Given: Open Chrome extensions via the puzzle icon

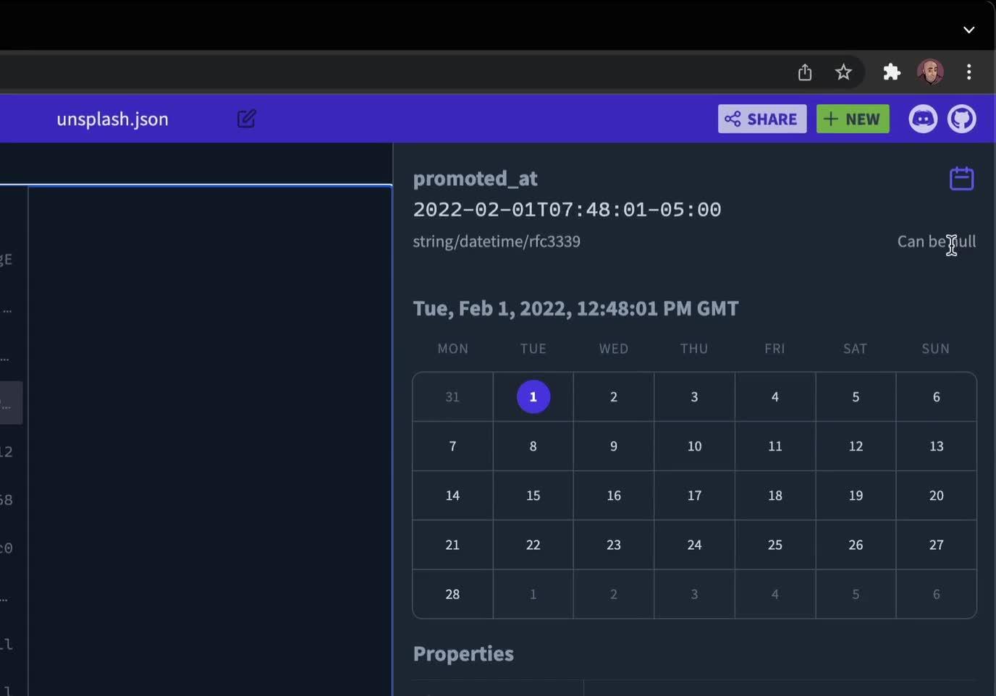Looking at the screenshot, I should pos(892,72).
